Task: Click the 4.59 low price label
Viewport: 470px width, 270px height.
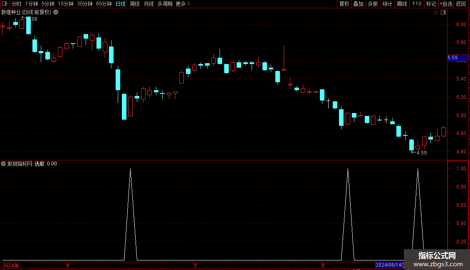Action: point(421,153)
